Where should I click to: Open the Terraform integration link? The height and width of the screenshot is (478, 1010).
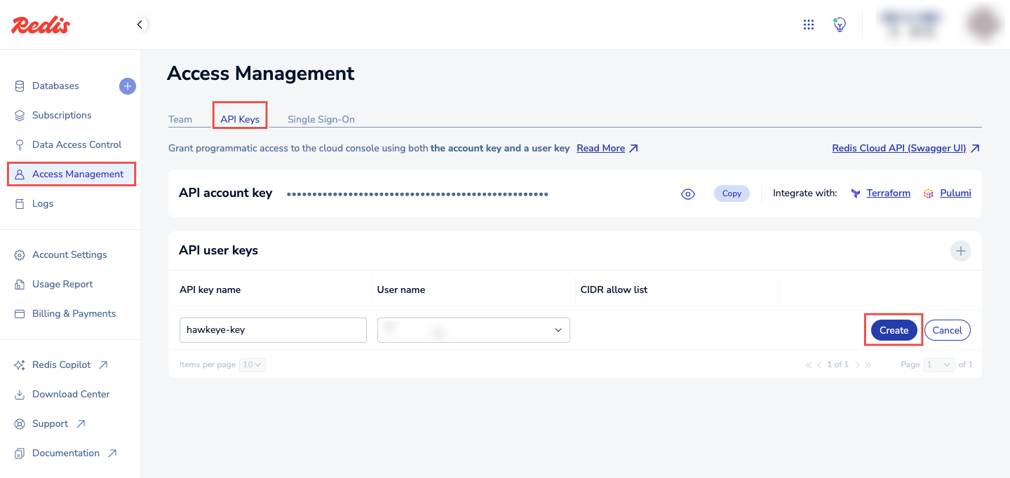[888, 193]
